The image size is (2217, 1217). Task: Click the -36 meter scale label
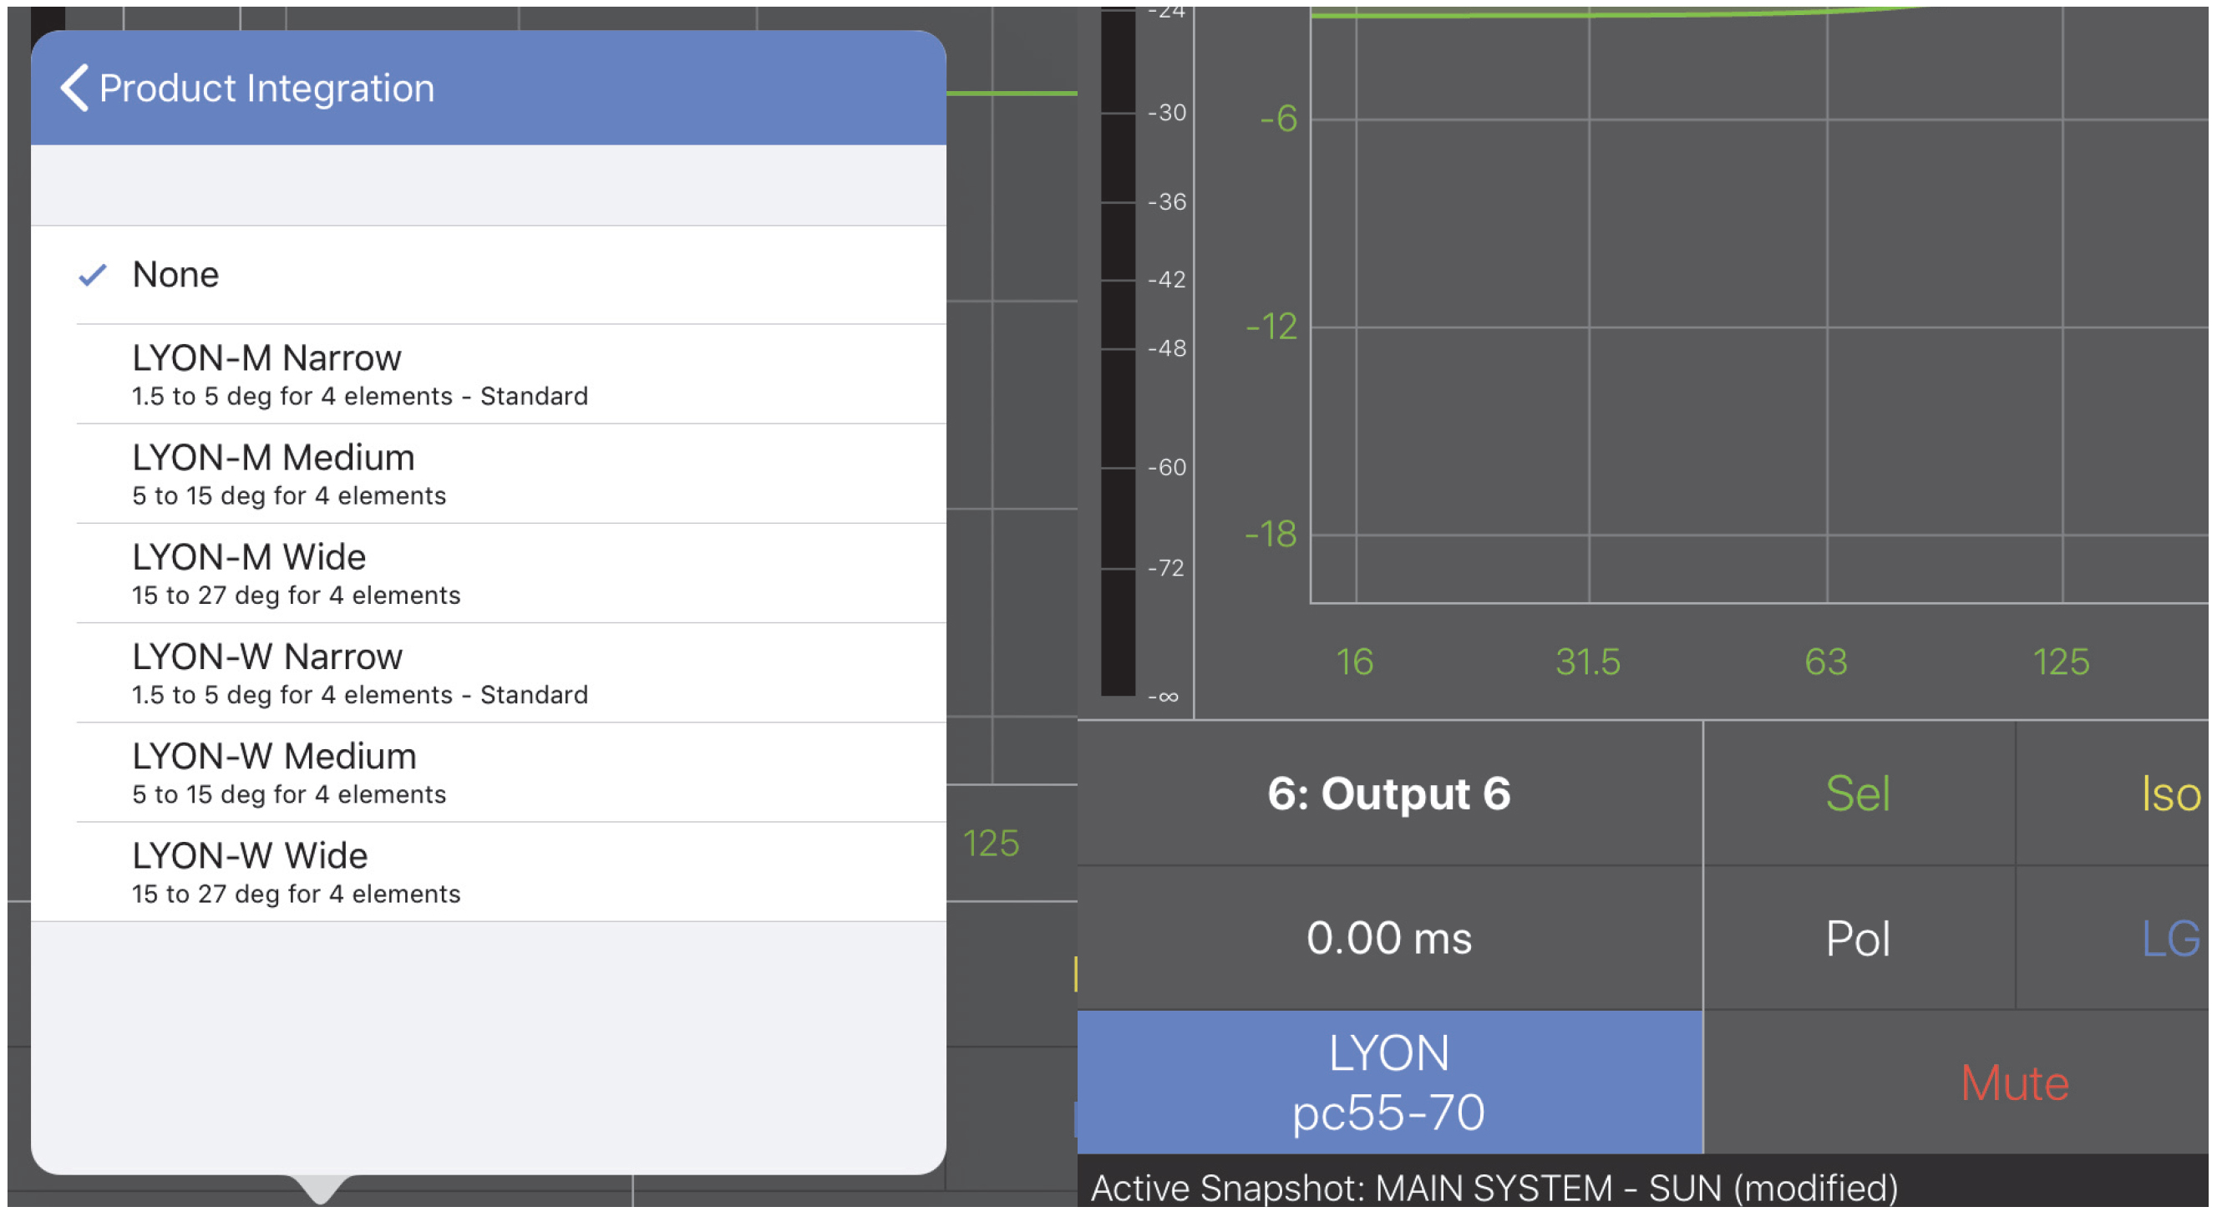pyautogui.click(x=1166, y=202)
